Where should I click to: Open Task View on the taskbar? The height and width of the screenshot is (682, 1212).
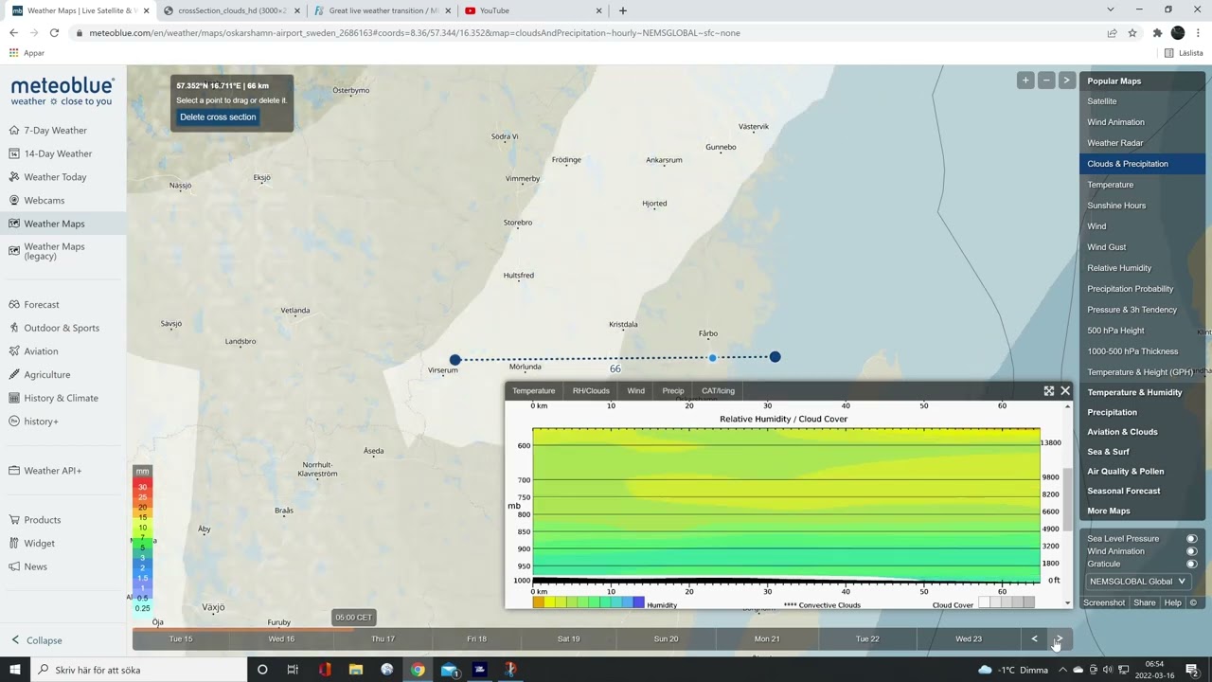(293, 670)
